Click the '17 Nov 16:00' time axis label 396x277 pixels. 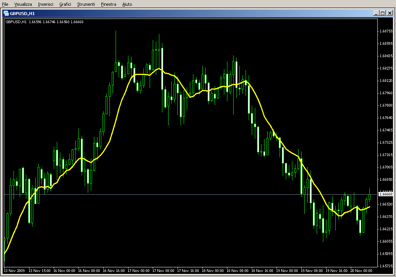pyautogui.click(x=188, y=271)
